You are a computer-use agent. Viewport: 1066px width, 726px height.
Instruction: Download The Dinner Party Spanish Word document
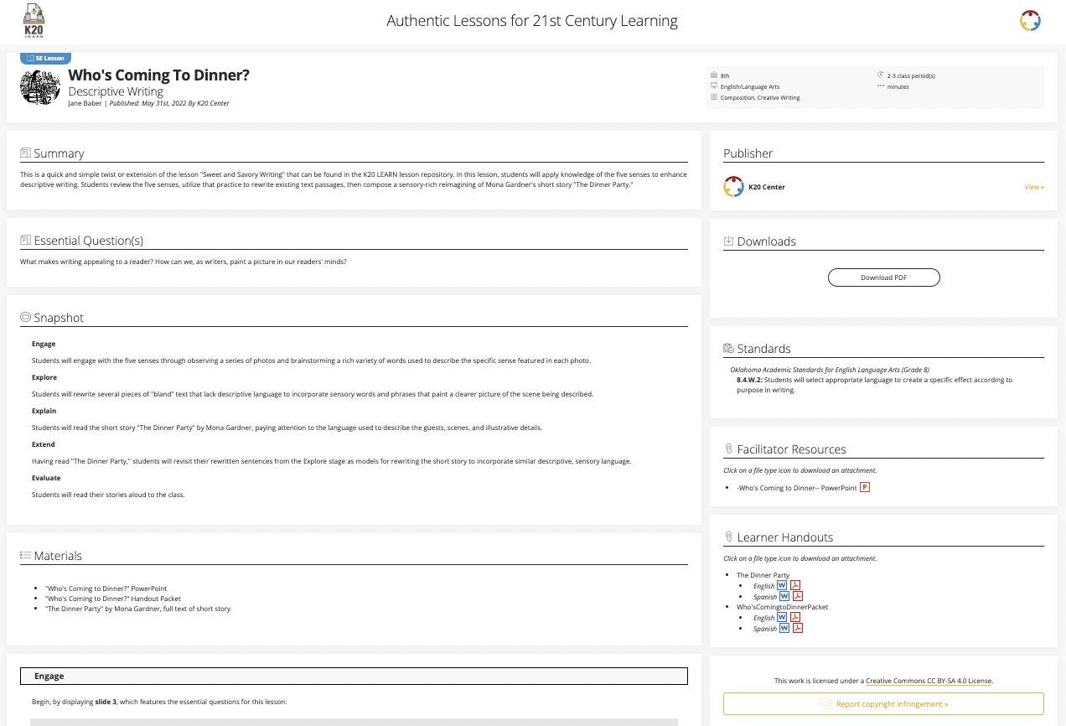784,596
